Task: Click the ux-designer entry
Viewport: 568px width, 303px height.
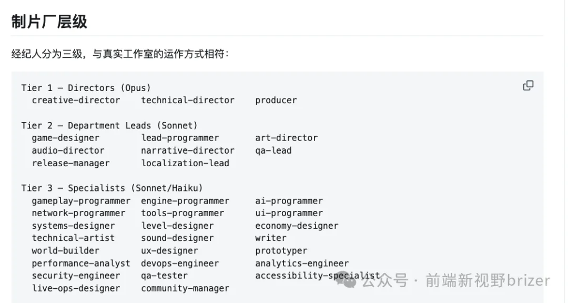Action: click(x=169, y=251)
